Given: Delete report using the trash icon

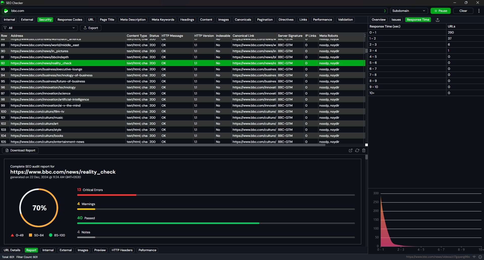Looking at the screenshot, I should pyautogui.click(x=364, y=150).
